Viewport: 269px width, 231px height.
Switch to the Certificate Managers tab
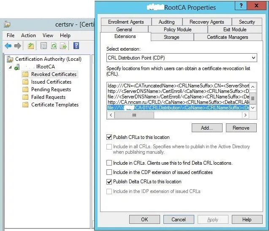click(228, 37)
